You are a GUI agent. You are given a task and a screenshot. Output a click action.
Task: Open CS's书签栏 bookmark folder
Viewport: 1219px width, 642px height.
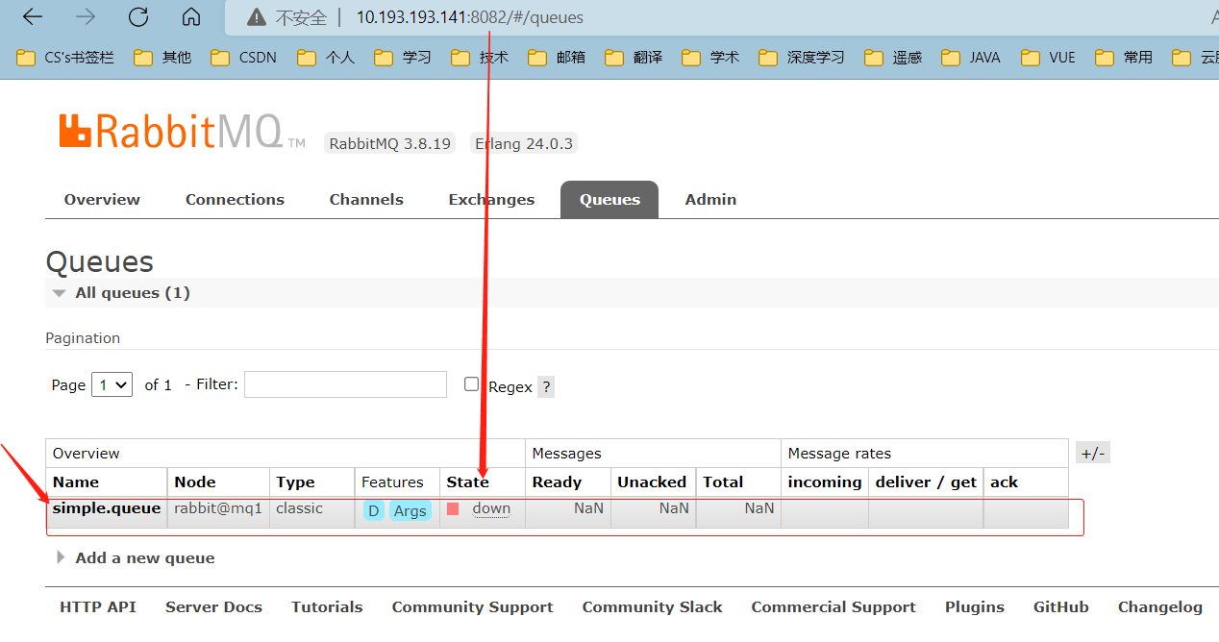pyautogui.click(x=66, y=58)
